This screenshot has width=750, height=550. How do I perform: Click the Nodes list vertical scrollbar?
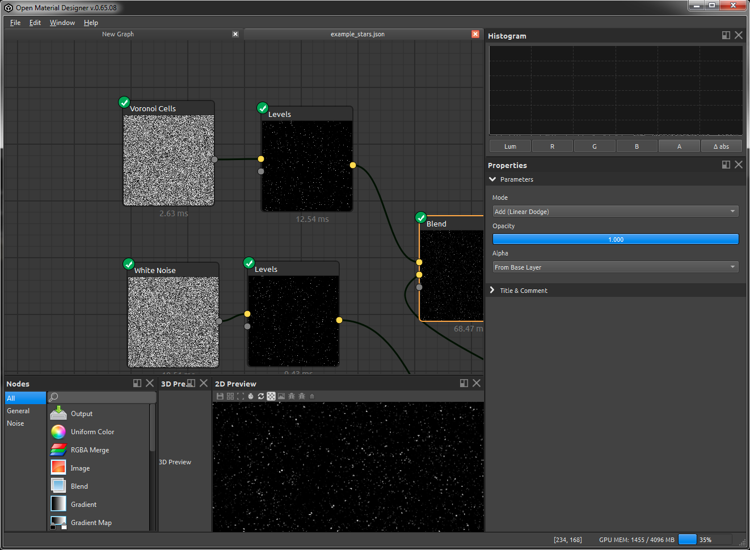pyautogui.click(x=152, y=427)
